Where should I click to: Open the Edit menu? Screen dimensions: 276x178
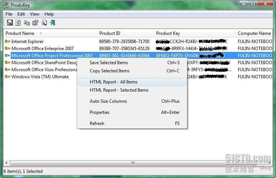pos(21,14)
